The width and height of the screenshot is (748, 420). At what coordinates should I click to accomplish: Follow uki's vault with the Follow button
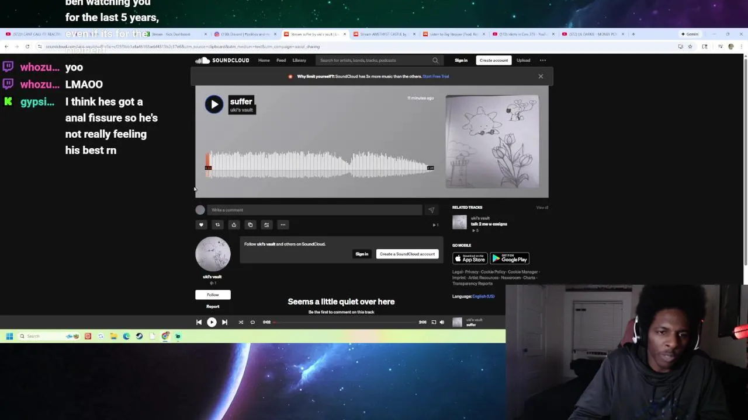pos(213,295)
